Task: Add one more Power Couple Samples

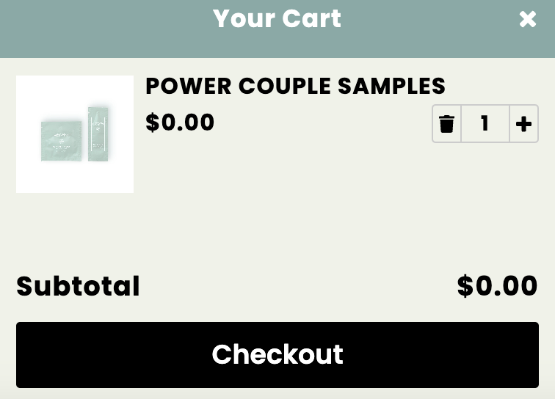Action: tap(523, 124)
